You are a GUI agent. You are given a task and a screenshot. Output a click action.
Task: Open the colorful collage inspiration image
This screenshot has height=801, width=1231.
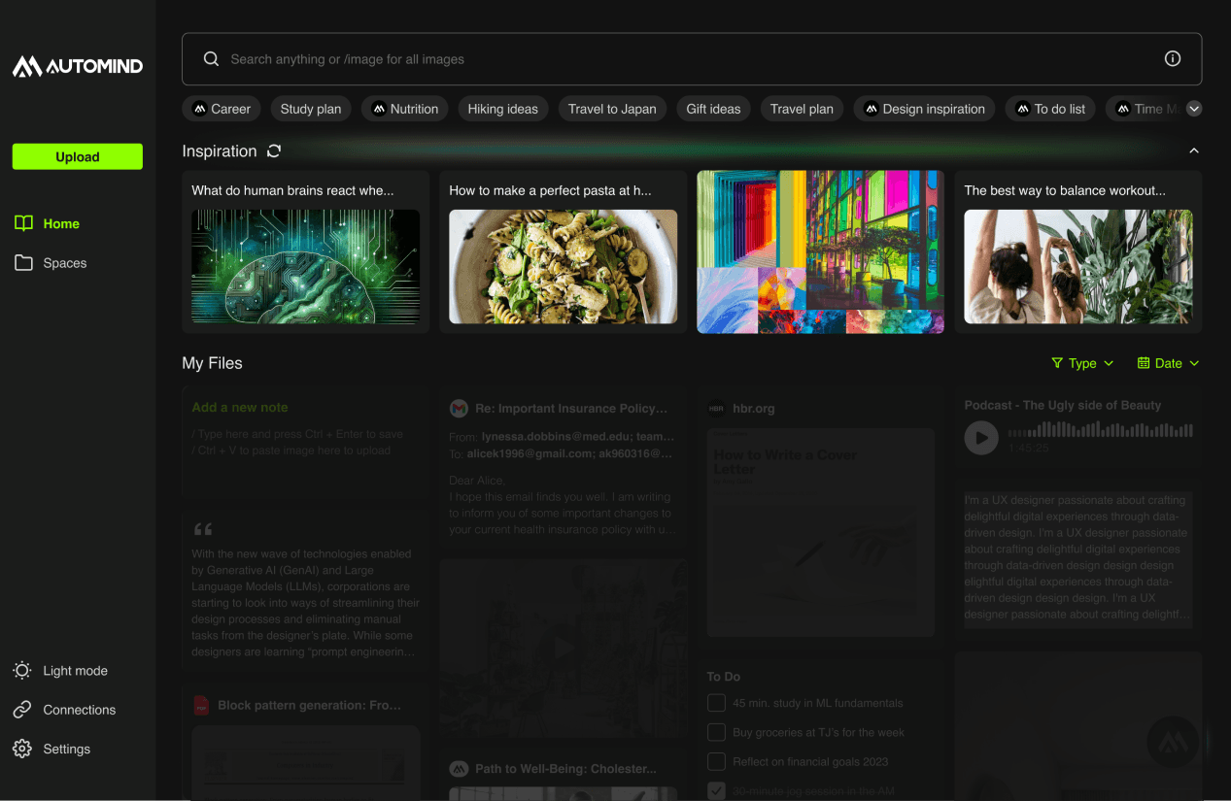(x=821, y=252)
